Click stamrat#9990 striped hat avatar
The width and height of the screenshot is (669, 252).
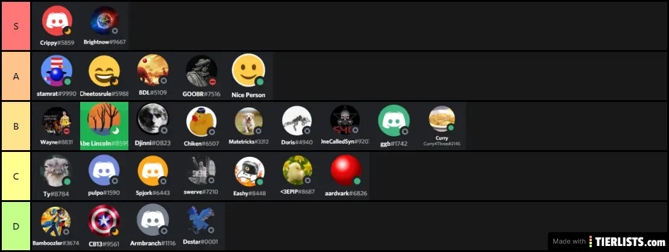[56, 71]
